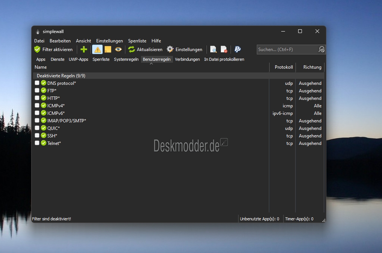Image resolution: width=382 pixels, height=253 pixels.
Task: Toggle the eye icon in toolbar
Action: 118,50
